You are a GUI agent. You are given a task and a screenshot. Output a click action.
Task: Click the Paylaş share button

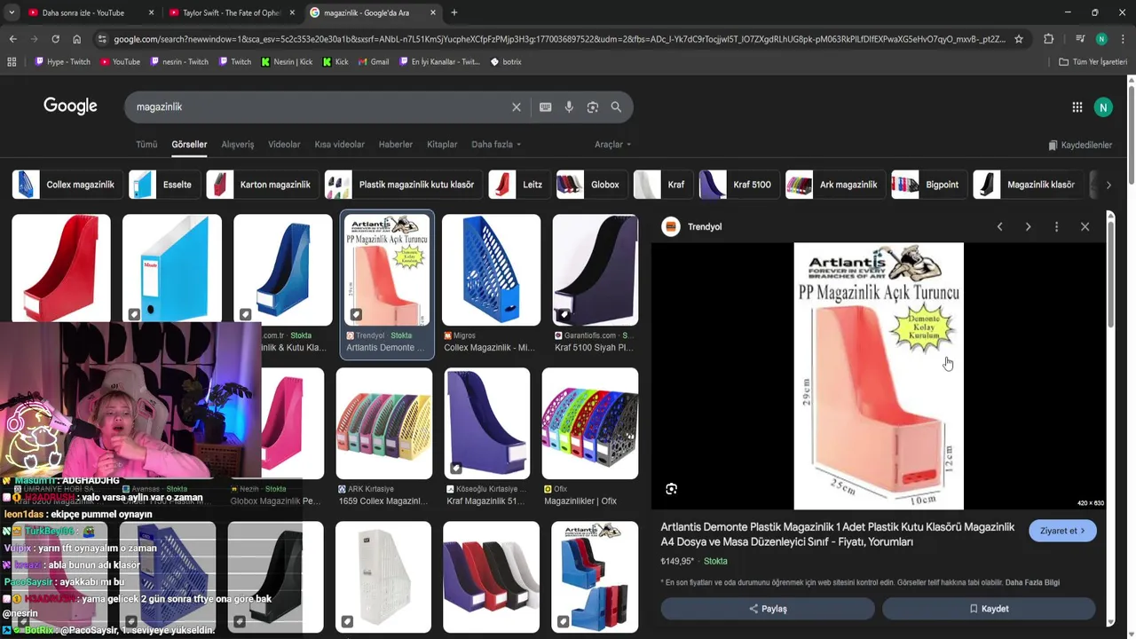tap(768, 609)
